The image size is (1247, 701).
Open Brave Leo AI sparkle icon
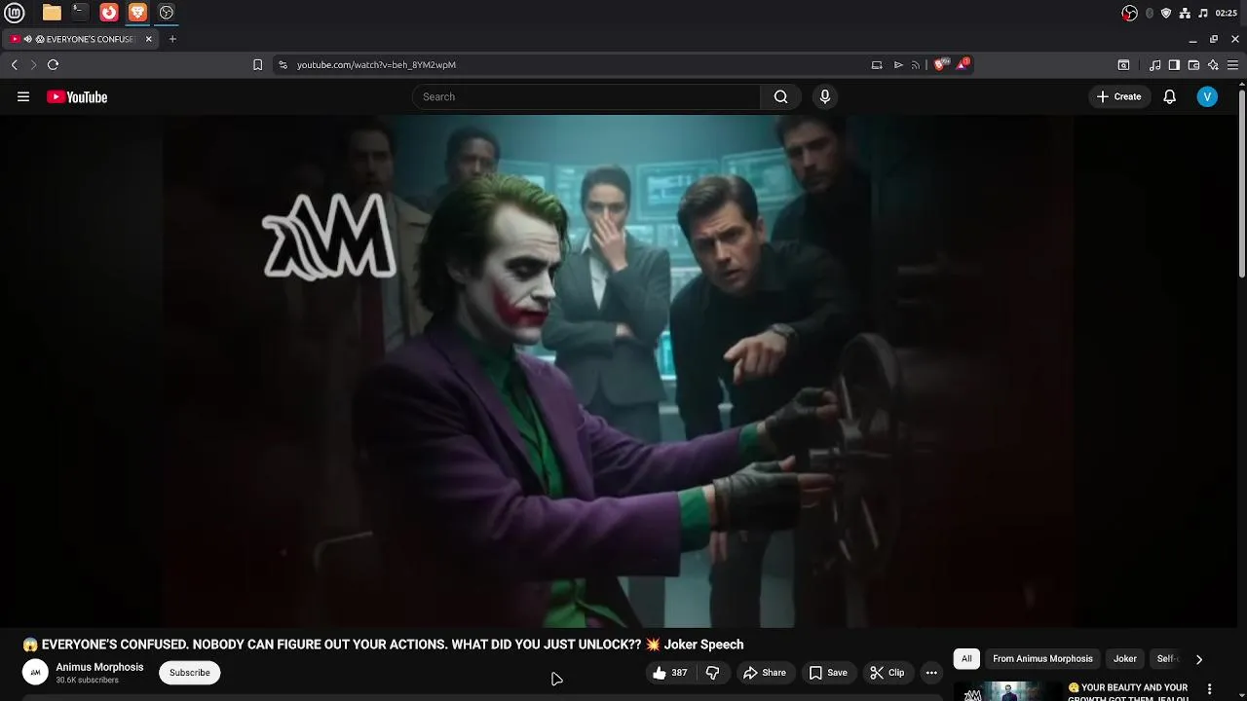pos(1213,64)
